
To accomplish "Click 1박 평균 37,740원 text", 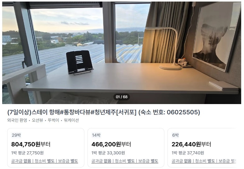I will (x=188, y=153).
